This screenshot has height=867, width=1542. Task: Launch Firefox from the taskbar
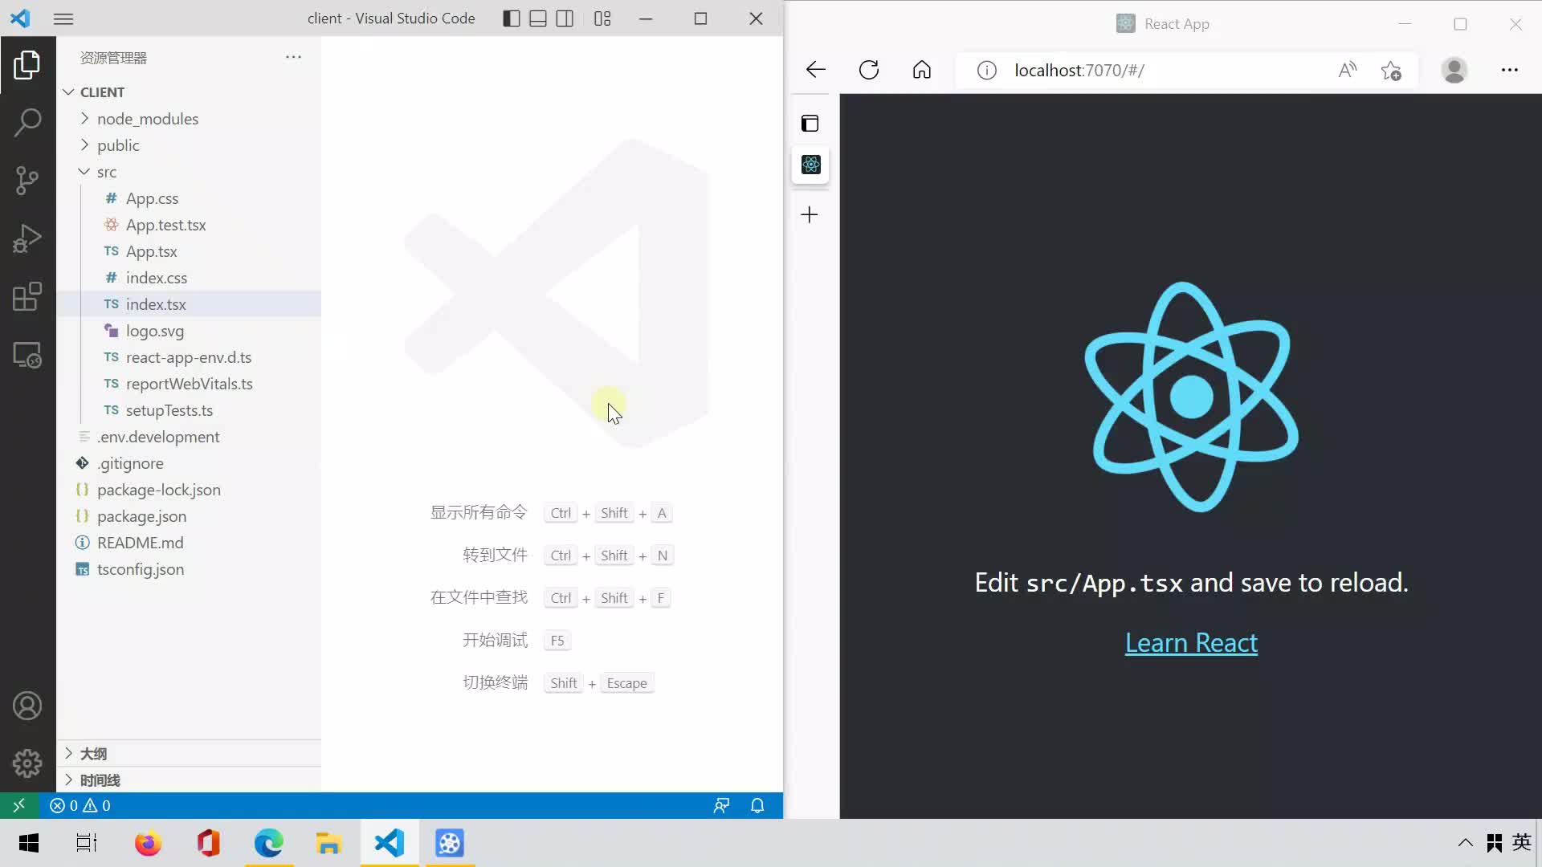(x=148, y=843)
